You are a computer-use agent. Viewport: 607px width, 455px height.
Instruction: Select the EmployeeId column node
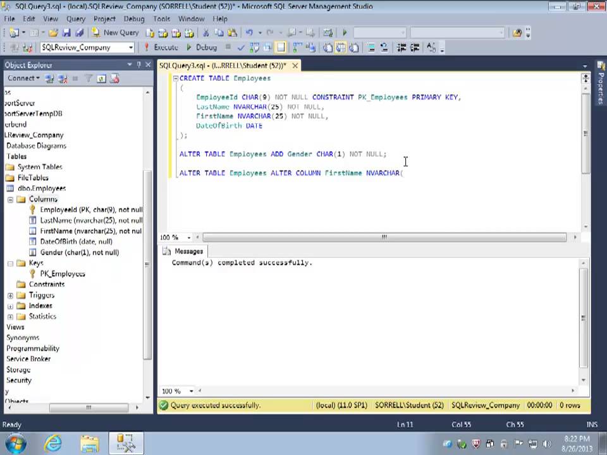(x=86, y=210)
